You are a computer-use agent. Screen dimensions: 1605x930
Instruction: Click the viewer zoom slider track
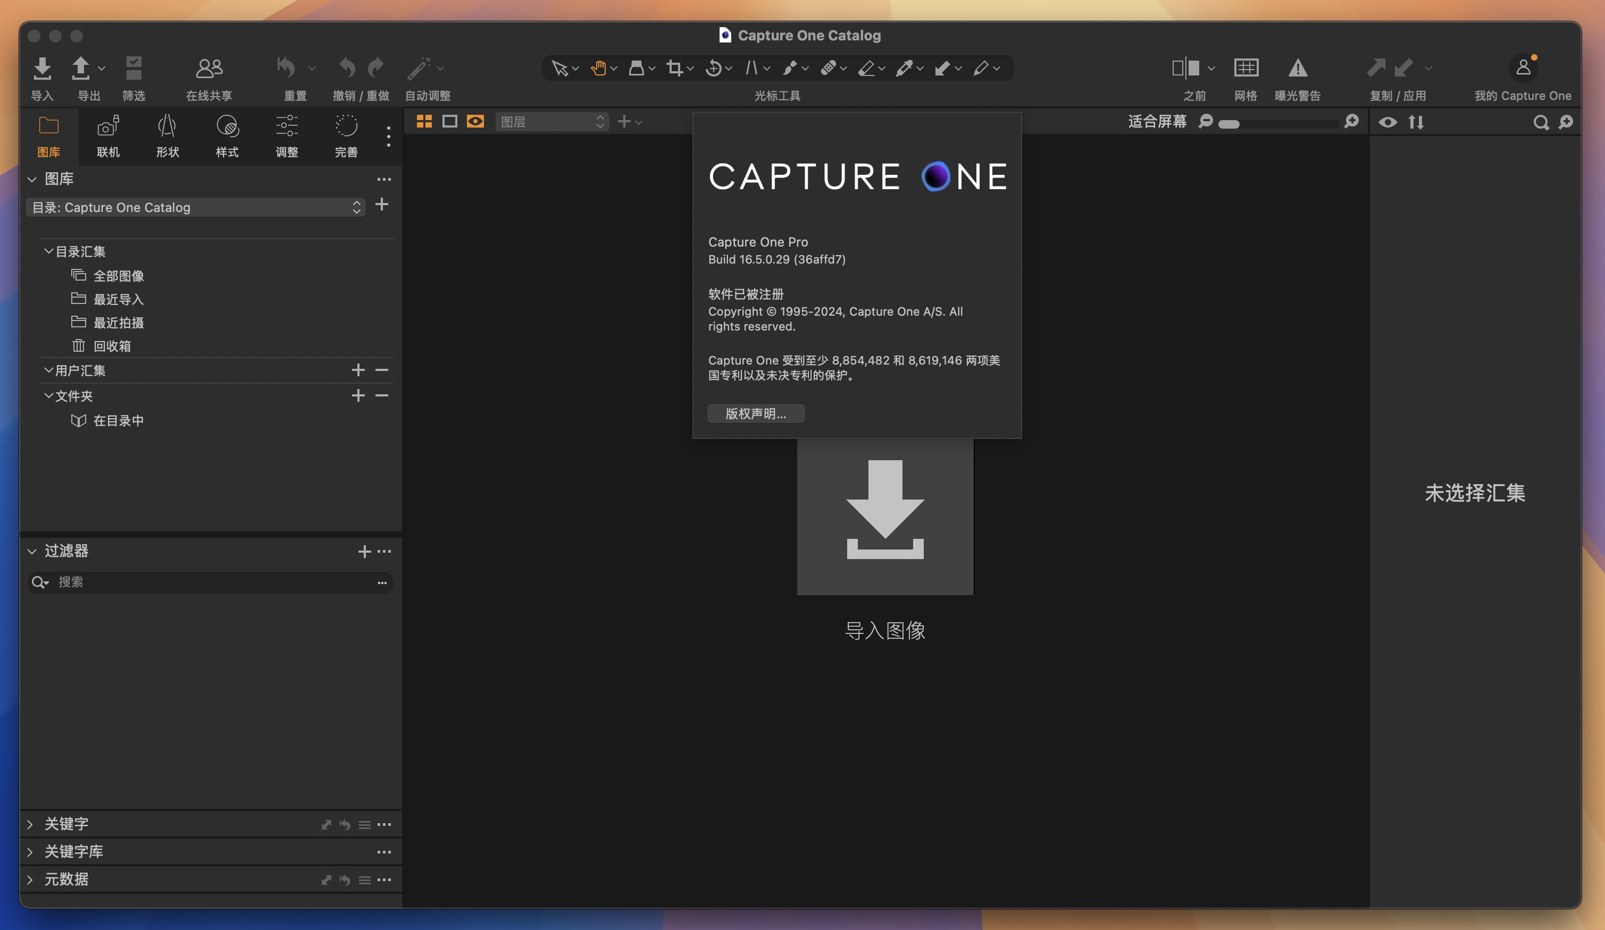pyautogui.click(x=1278, y=123)
